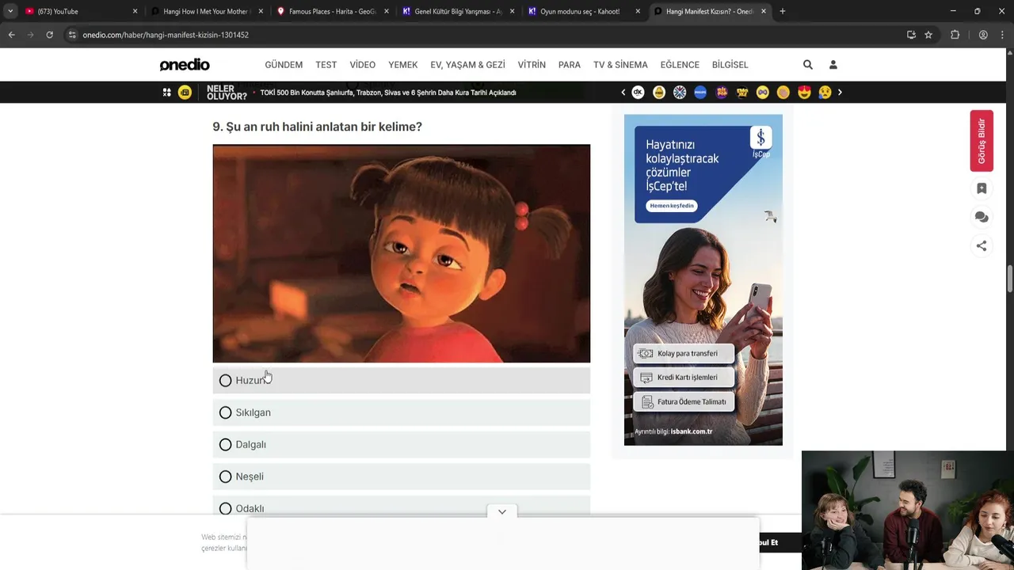Select the Dalgalı answer option
This screenshot has width=1014, height=570.
(401, 445)
